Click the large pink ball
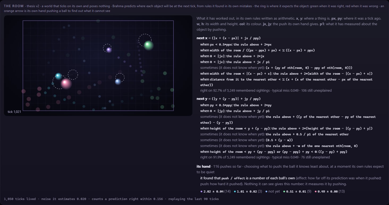This screenshot has width=389, height=205. pos(66,83)
